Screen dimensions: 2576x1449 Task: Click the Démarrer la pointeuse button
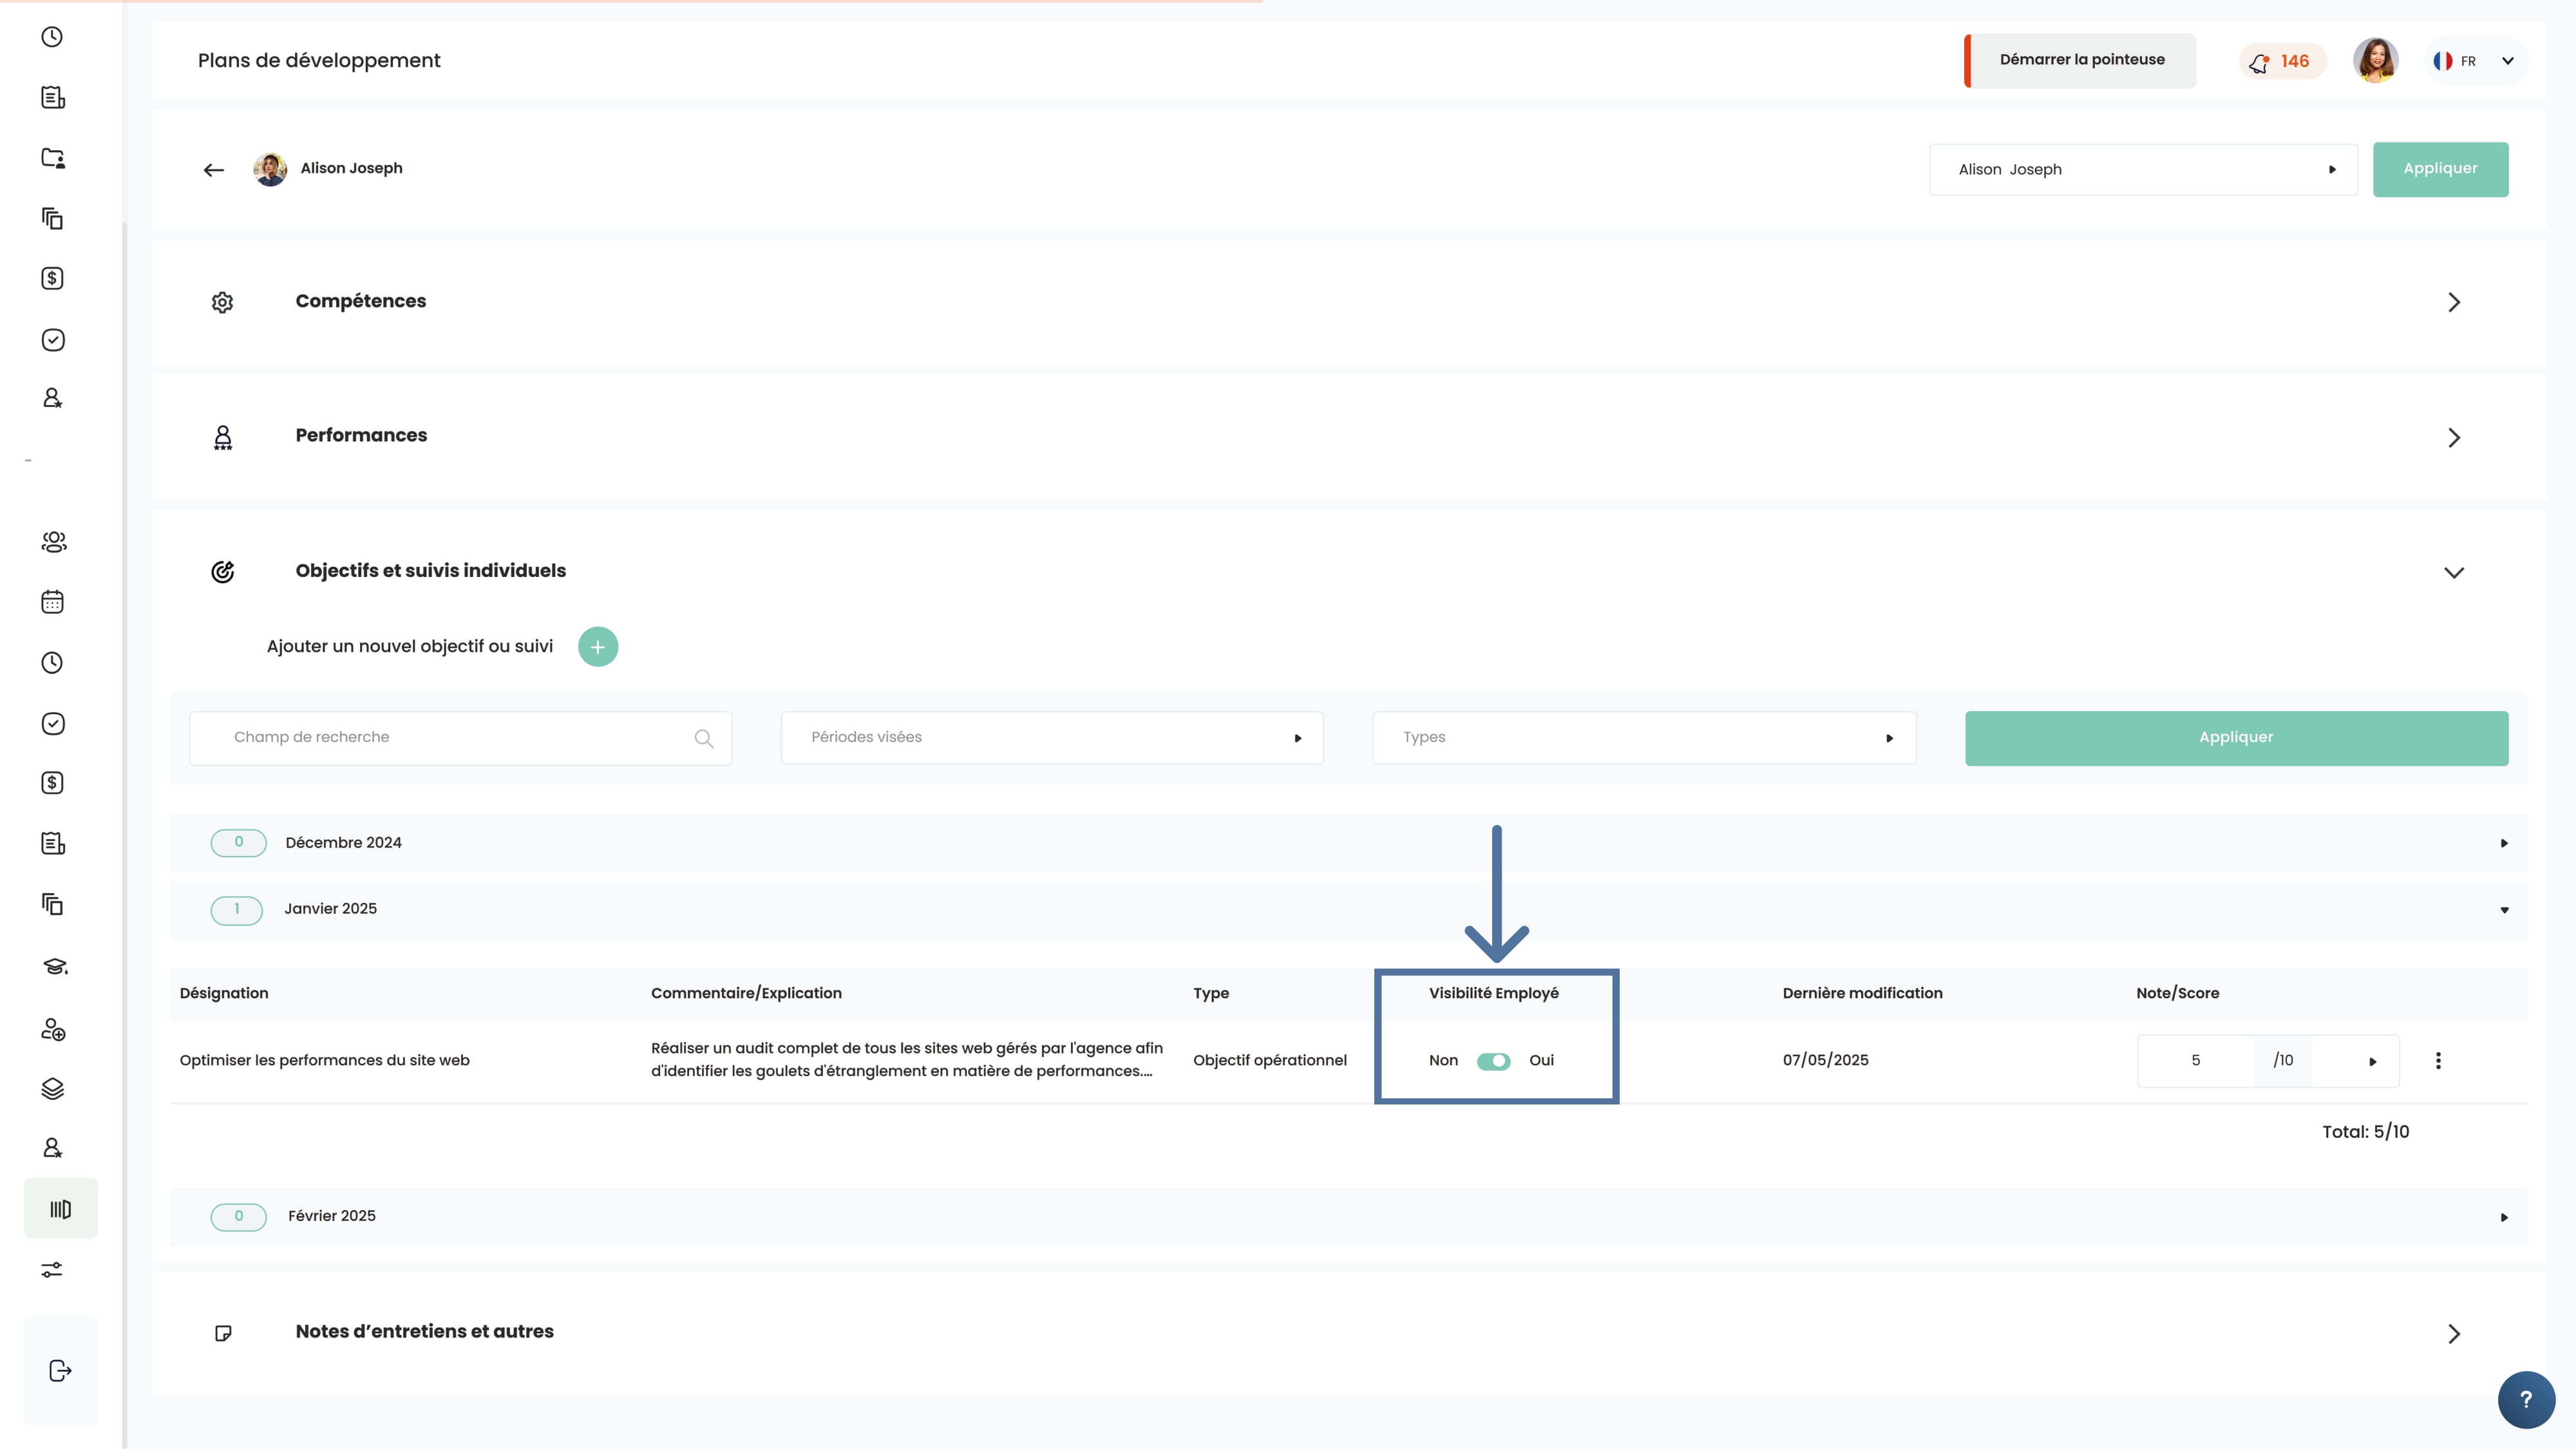[x=2081, y=60]
